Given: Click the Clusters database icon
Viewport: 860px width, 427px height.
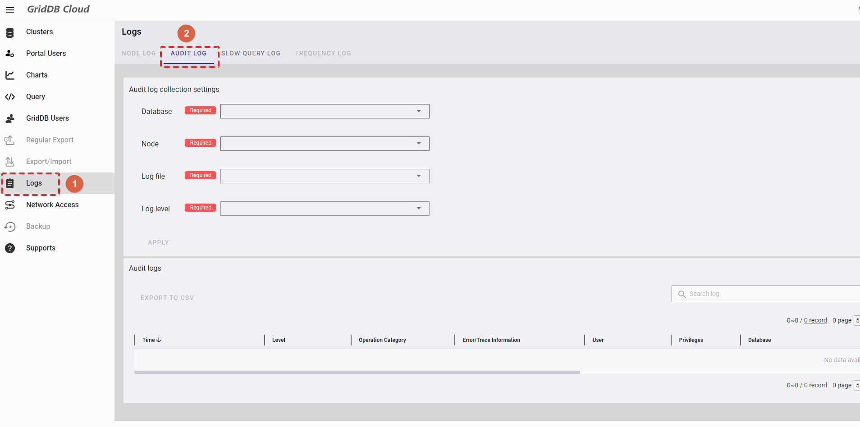Looking at the screenshot, I should pyautogui.click(x=10, y=32).
